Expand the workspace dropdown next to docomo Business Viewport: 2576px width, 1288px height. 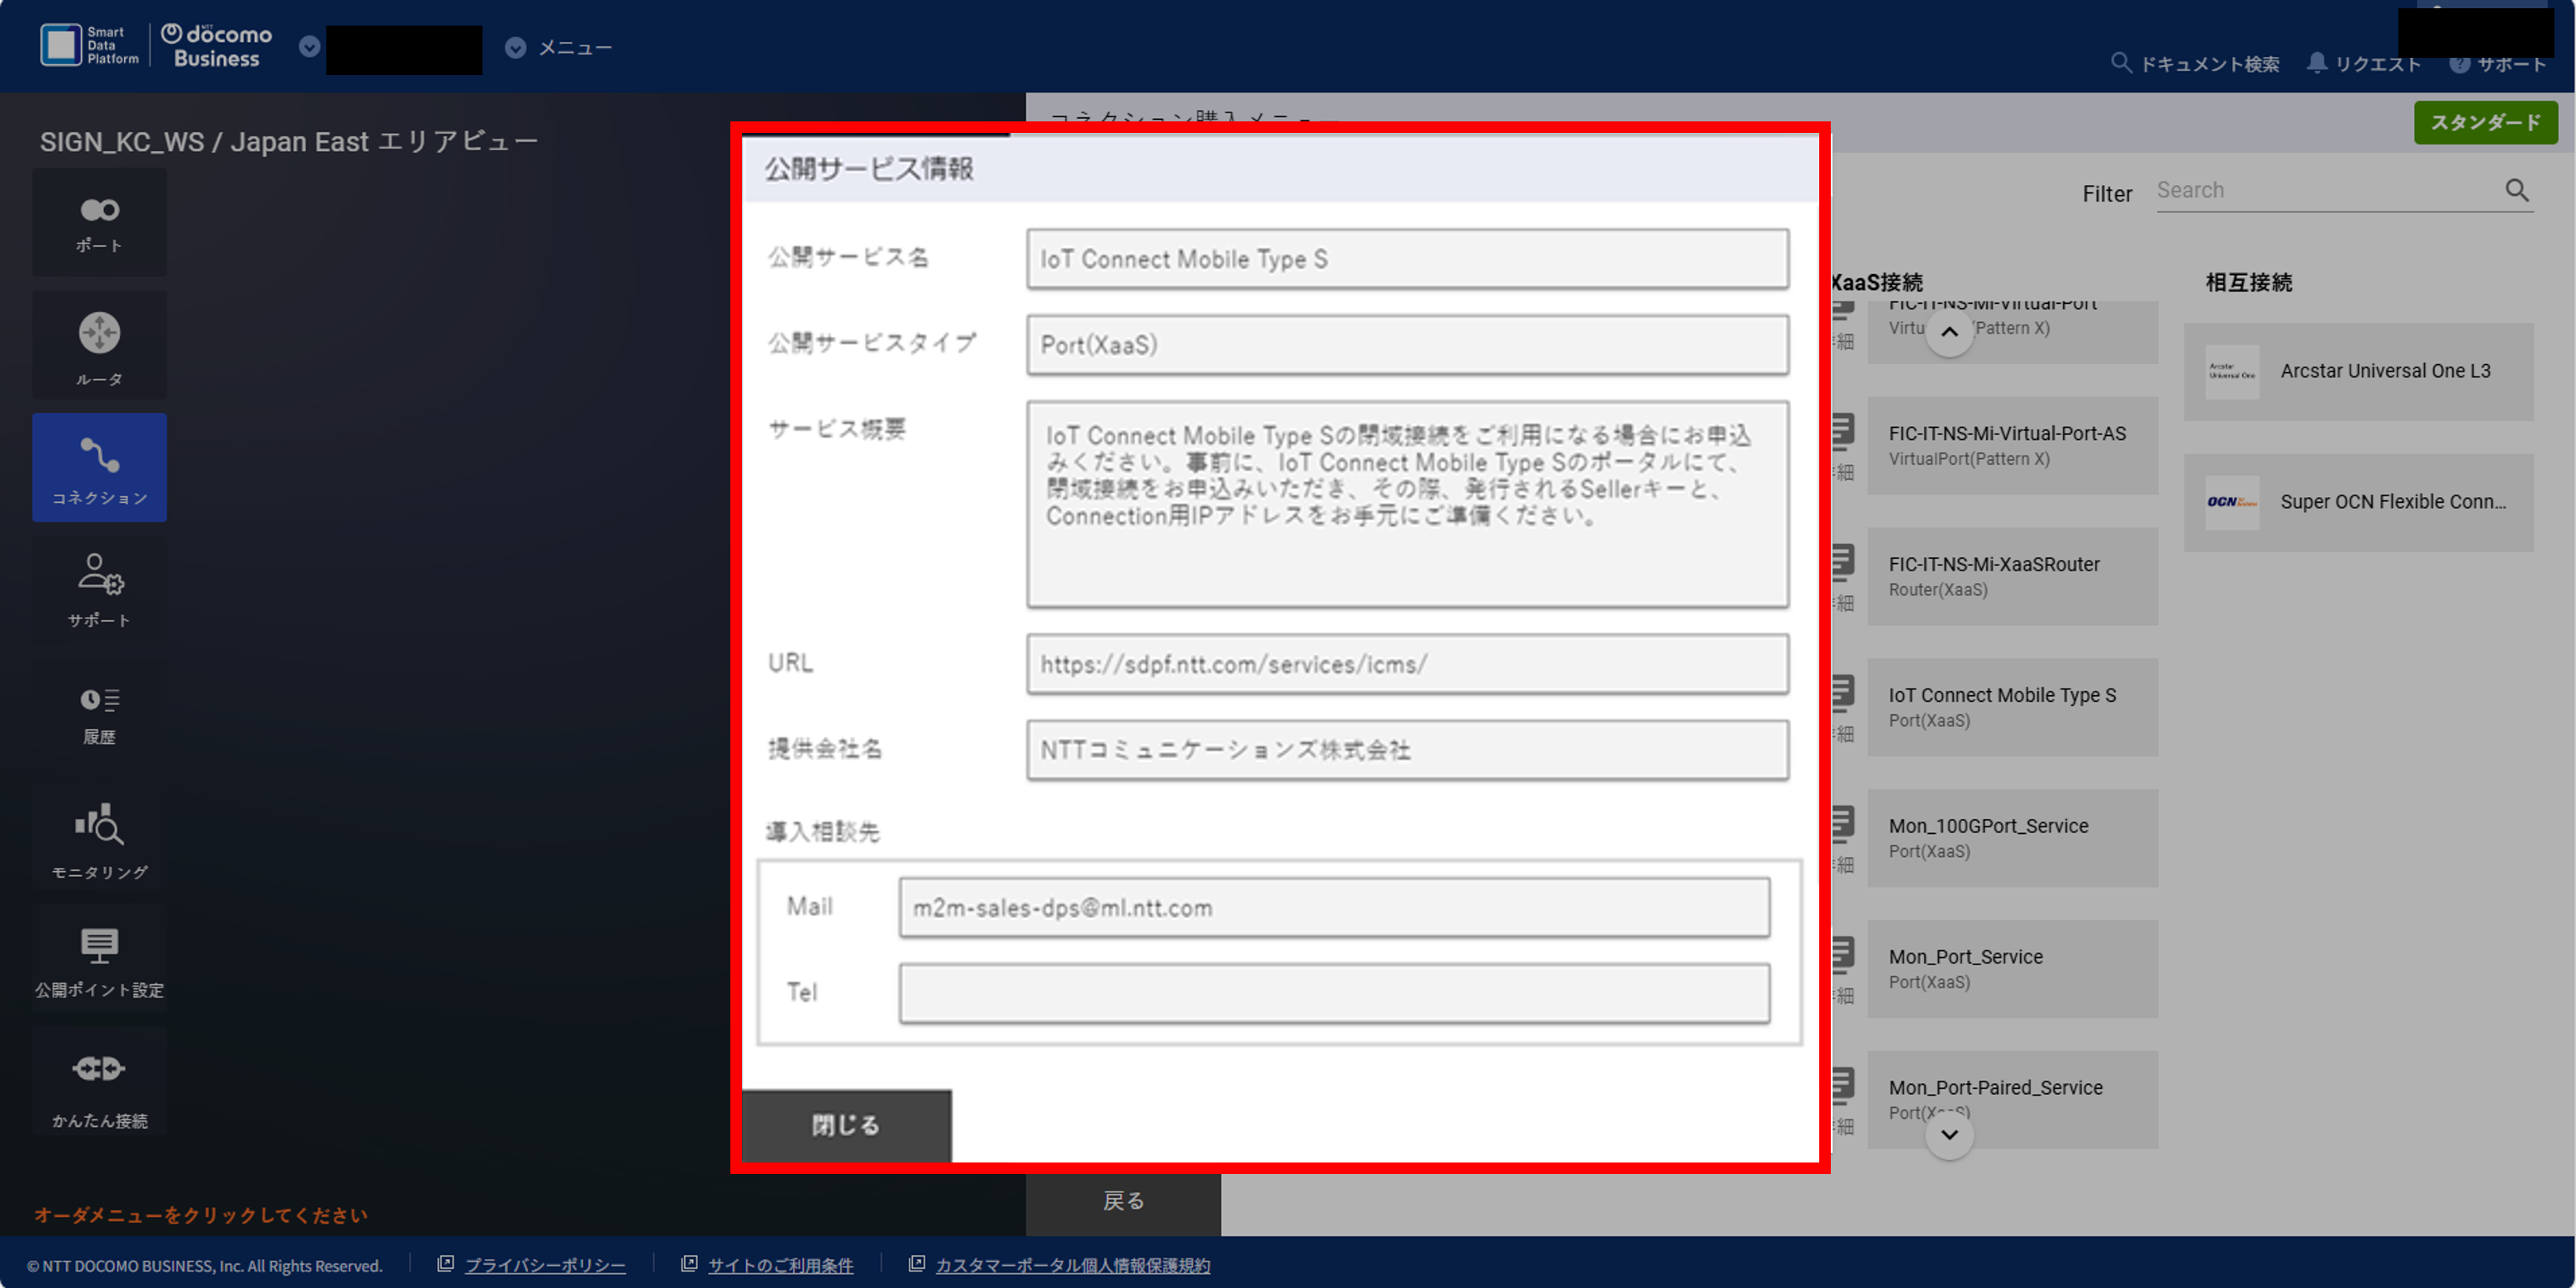pyautogui.click(x=310, y=47)
